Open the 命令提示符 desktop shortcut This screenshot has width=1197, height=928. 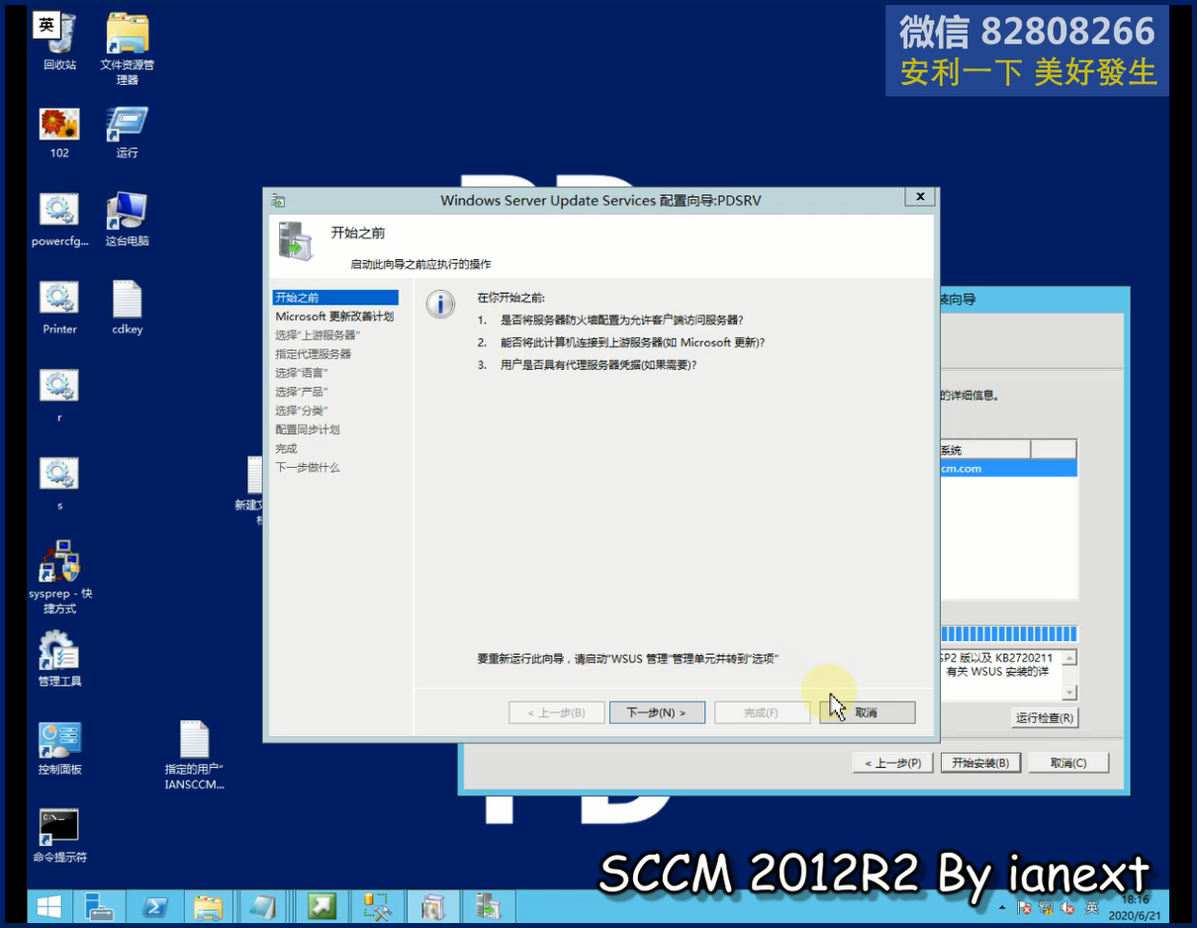click(x=59, y=836)
